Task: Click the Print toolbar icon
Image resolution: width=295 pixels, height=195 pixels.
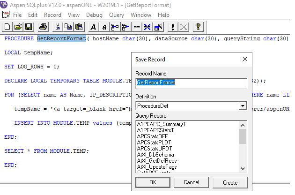Action: tap(43, 27)
